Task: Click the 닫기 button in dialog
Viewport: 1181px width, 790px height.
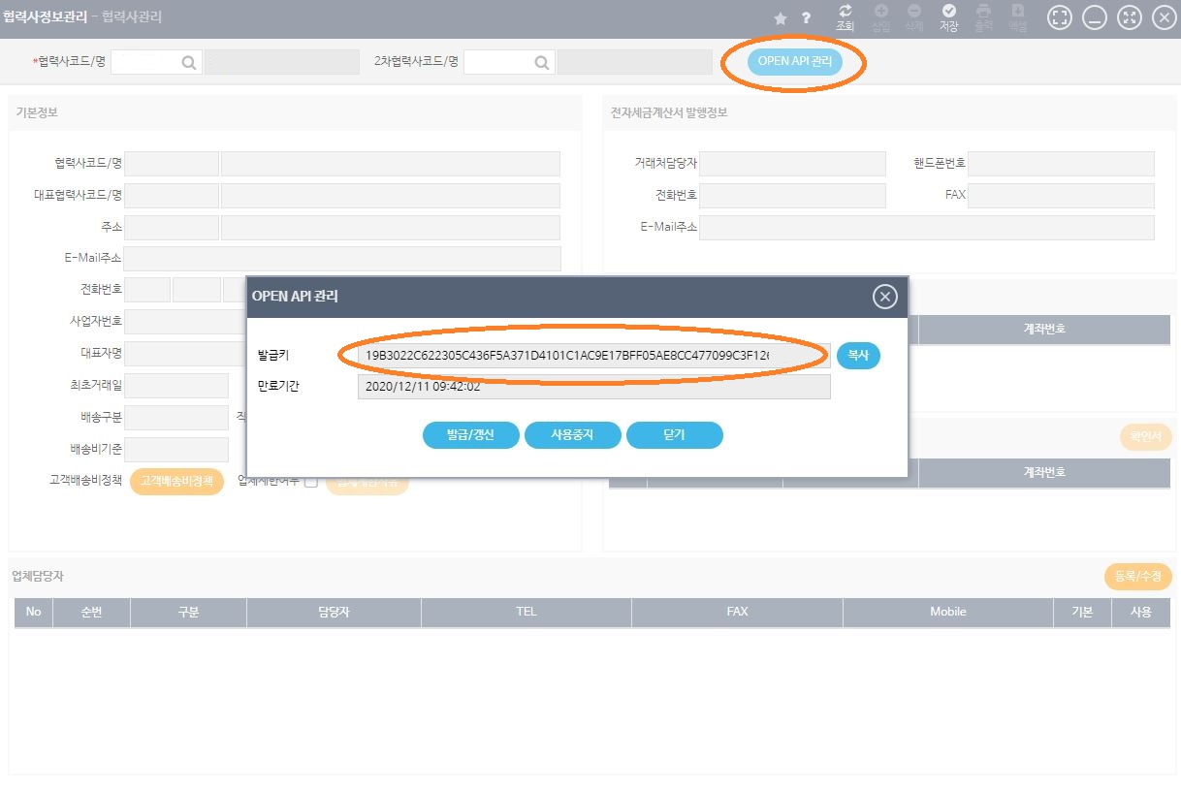Action: (674, 435)
